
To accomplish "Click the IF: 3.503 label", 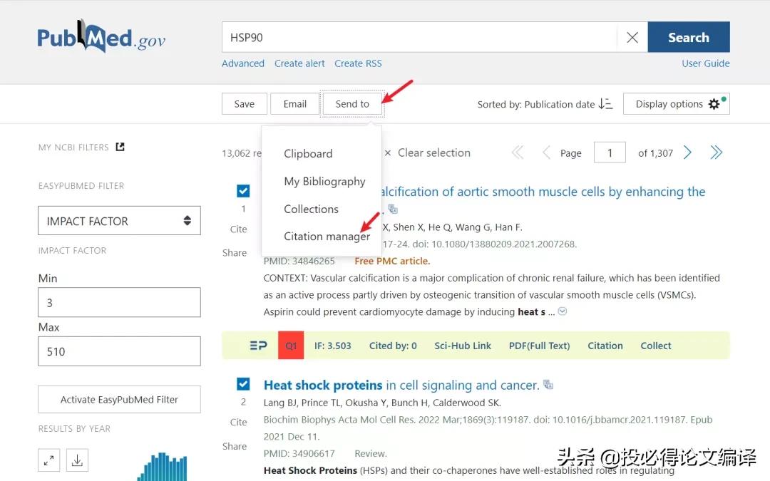I will [x=332, y=346].
